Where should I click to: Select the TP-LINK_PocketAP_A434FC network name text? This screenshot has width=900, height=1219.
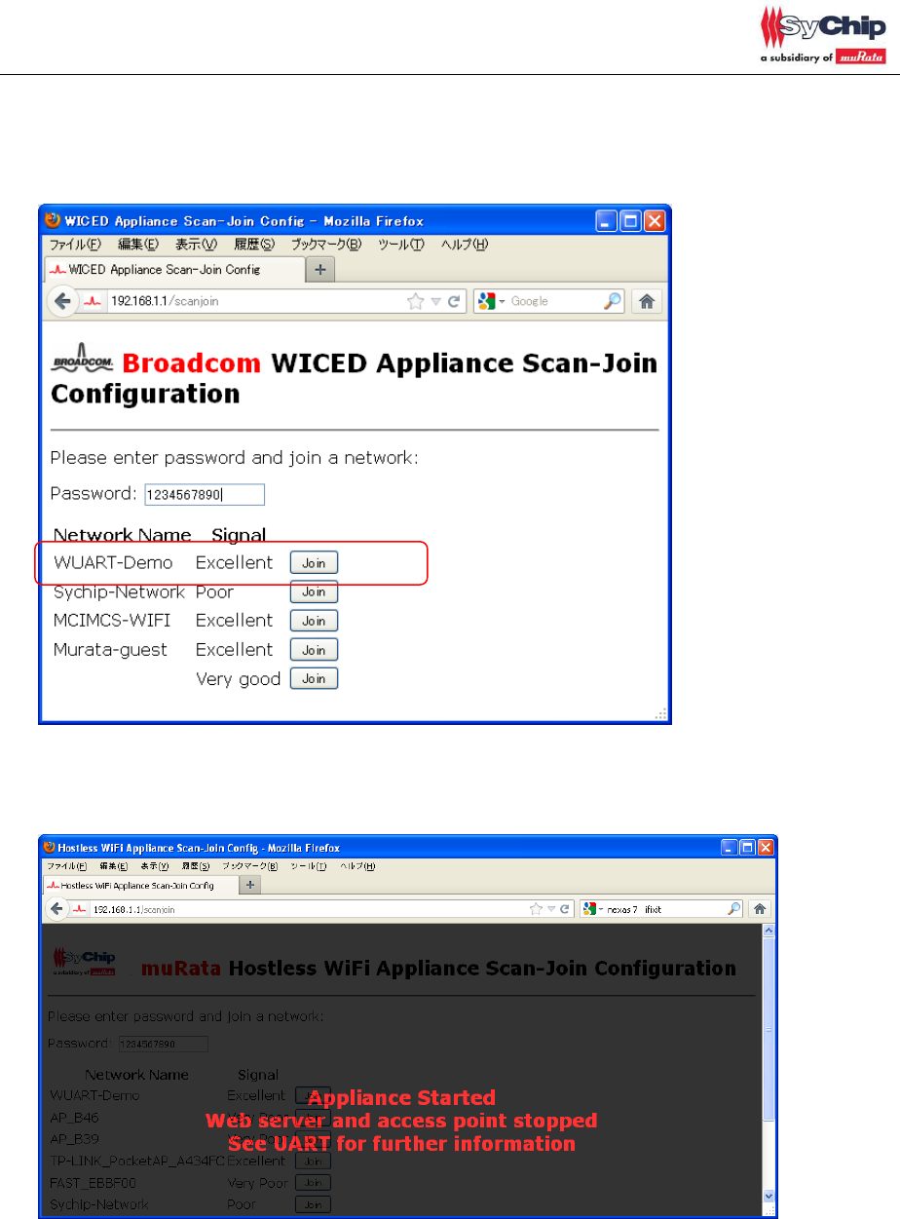coord(137,1161)
